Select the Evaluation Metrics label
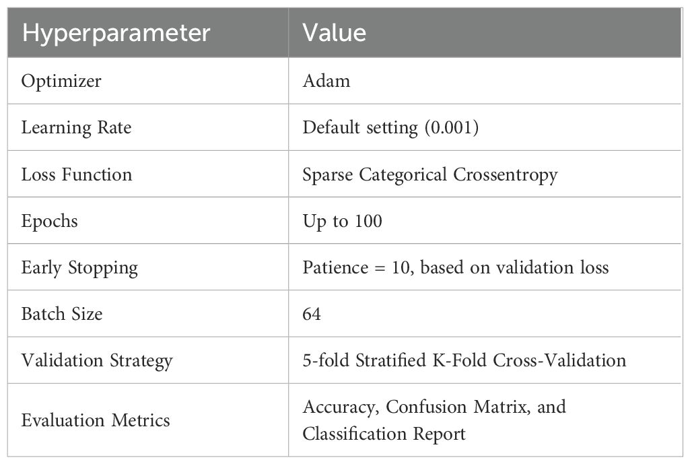690x464 pixels. click(96, 421)
